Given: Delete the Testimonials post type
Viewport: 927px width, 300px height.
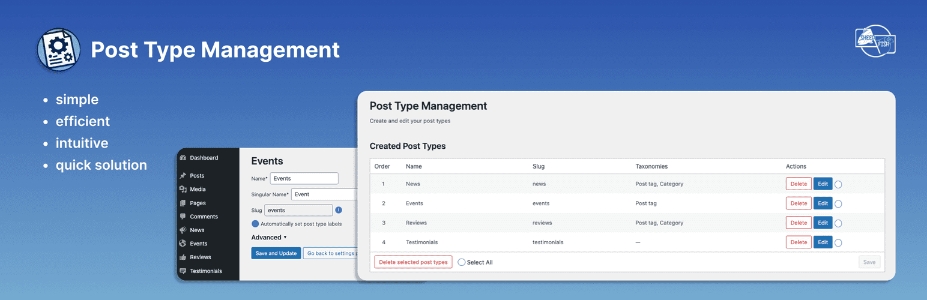Looking at the screenshot, I should click(x=799, y=242).
